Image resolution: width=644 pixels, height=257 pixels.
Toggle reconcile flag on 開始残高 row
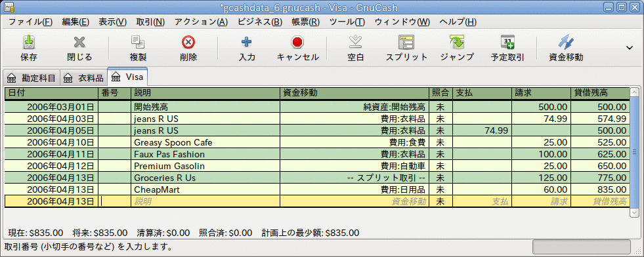pyautogui.click(x=440, y=107)
